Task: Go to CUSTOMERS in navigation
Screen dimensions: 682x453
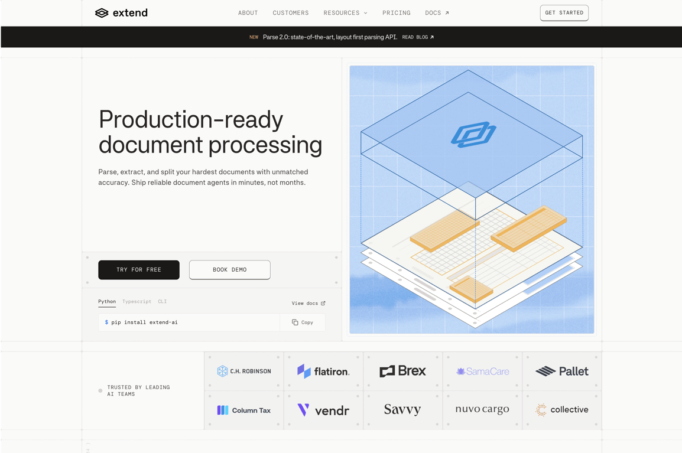Action: (291, 13)
